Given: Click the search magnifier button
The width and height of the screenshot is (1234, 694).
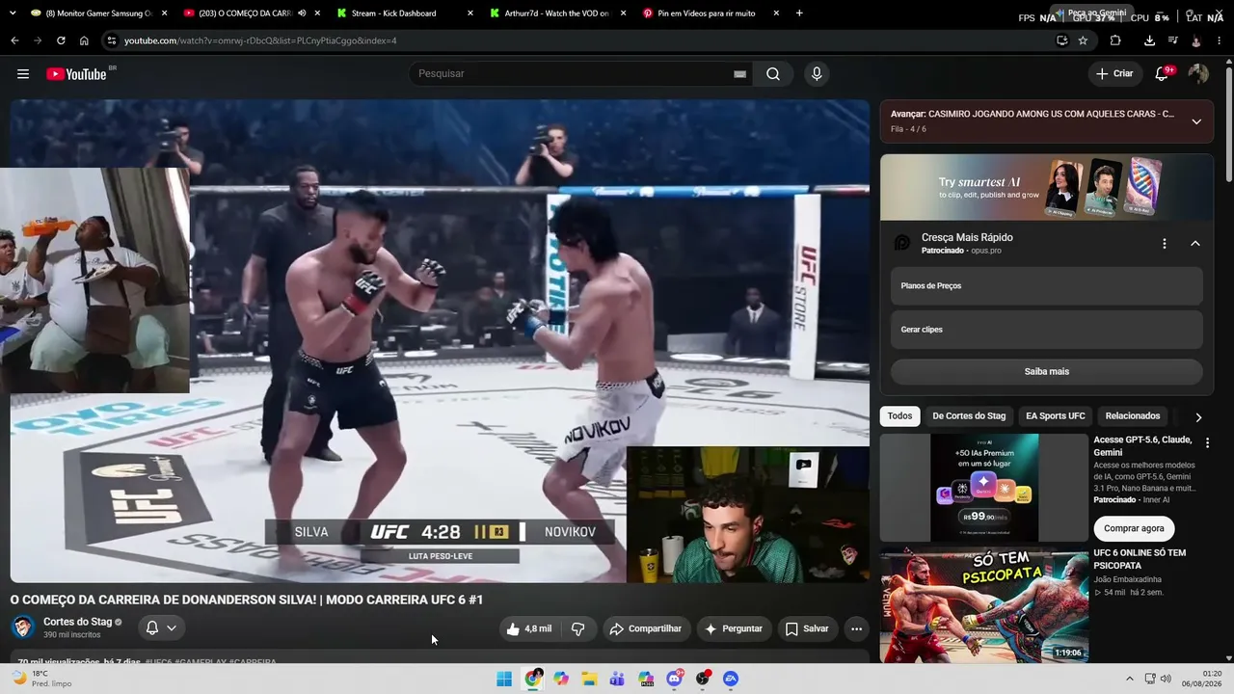Looking at the screenshot, I should coord(773,74).
